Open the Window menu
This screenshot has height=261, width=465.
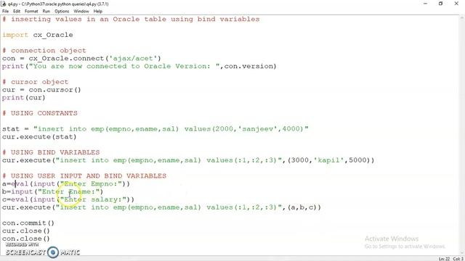(x=81, y=12)
